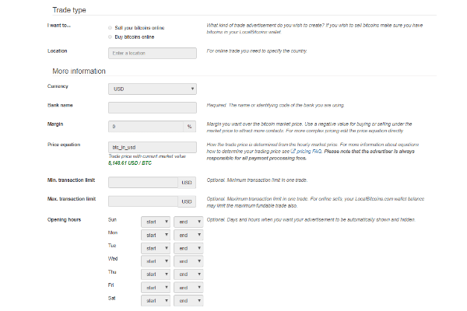Image resolution: width=467 pixels, height=311 pixels.
Task: Open Monday end time dropdown
Action: pyautogui.click(x=187, y=235)
